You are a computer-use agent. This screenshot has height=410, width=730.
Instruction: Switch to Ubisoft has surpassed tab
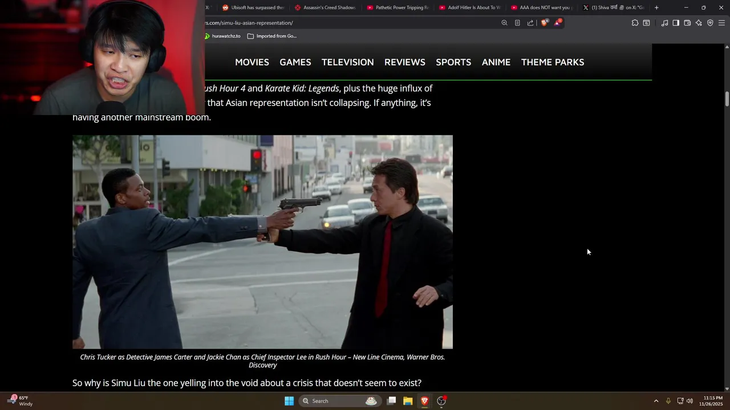coord(253,7)
